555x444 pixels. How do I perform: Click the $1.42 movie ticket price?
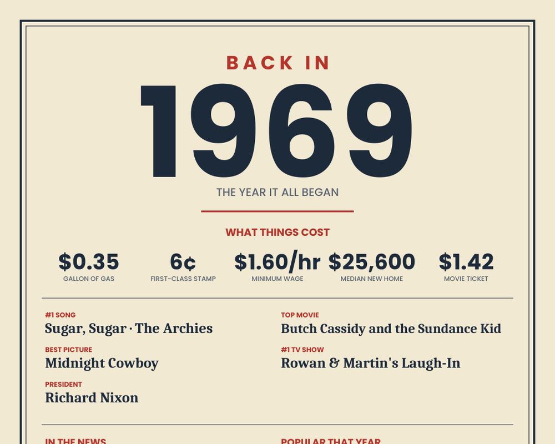point(466,261)
